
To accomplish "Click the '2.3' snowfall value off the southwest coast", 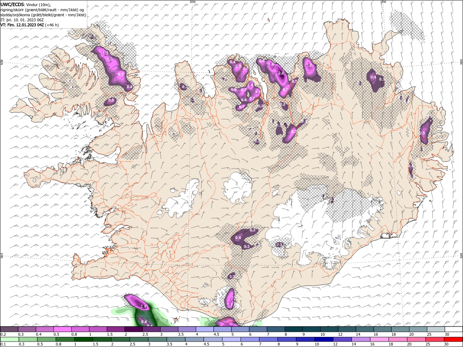I will (143, 307).
